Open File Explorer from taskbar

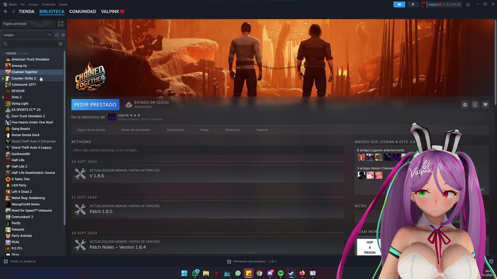coord(206,273)
